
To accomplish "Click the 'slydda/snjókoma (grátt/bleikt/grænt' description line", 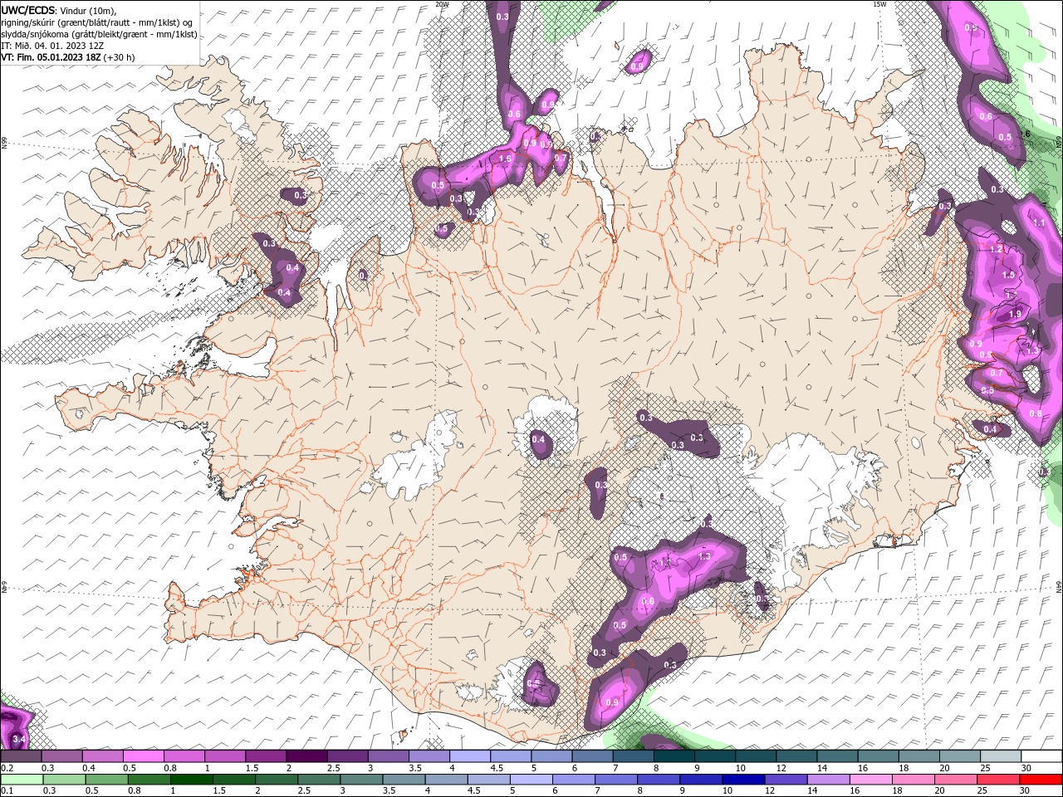I will 99,34.
